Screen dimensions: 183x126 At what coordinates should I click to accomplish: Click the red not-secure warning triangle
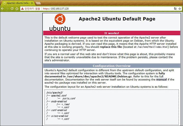22,9
